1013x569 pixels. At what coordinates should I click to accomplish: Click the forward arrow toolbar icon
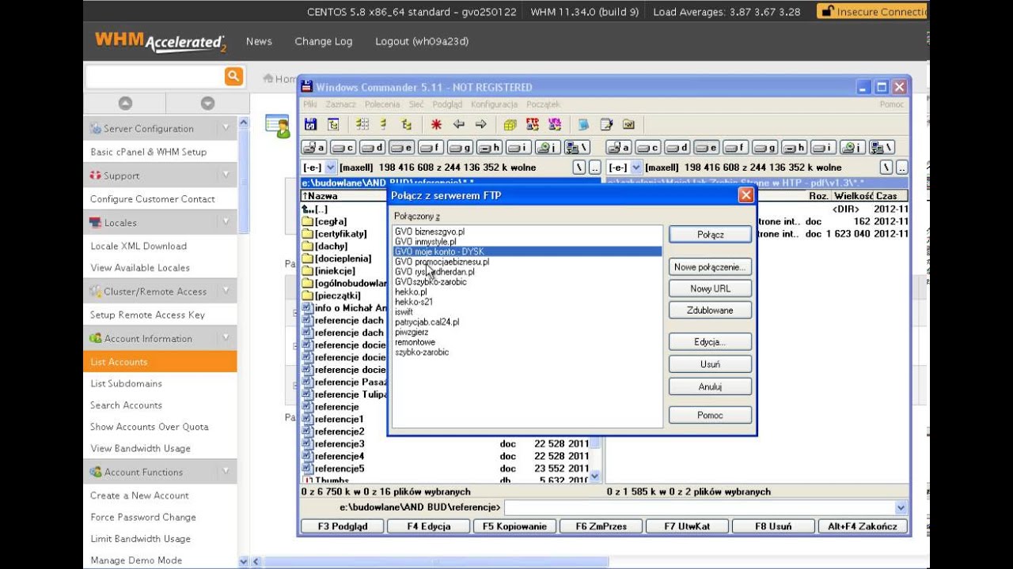click(480, 124)
